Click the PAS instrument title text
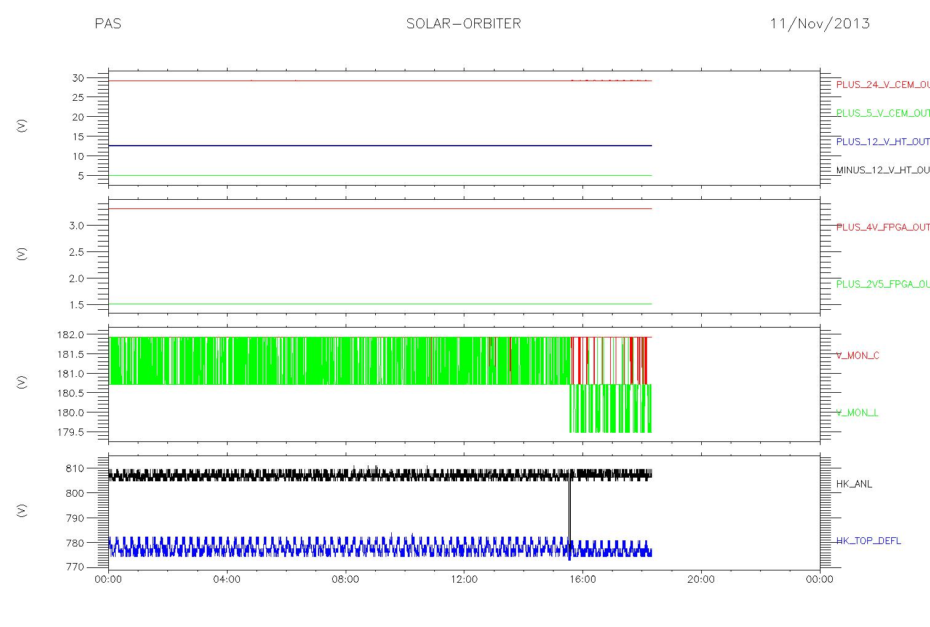This screenshot has height=627, width=930. 108,24
